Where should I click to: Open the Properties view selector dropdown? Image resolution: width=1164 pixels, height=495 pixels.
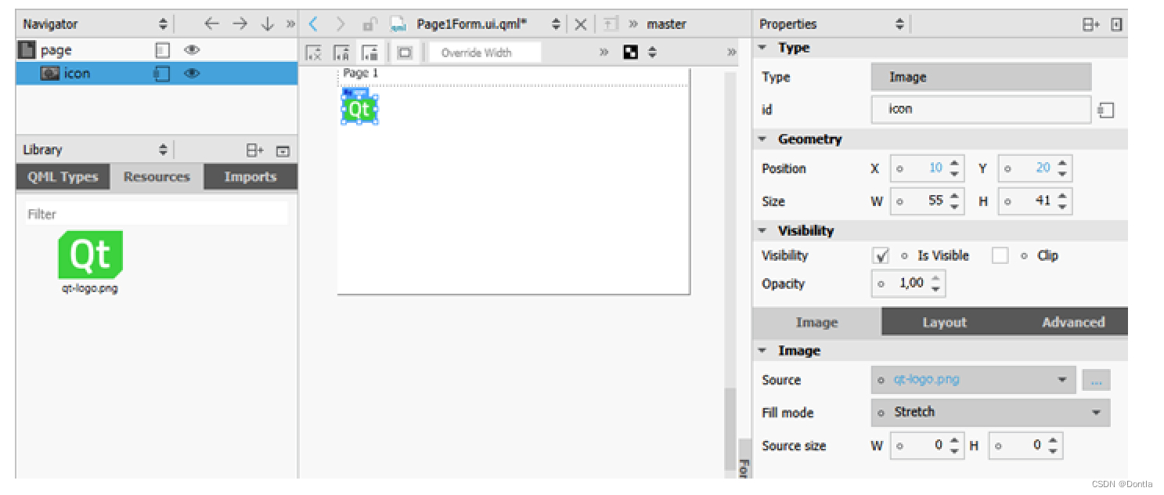tap(899, 24)
